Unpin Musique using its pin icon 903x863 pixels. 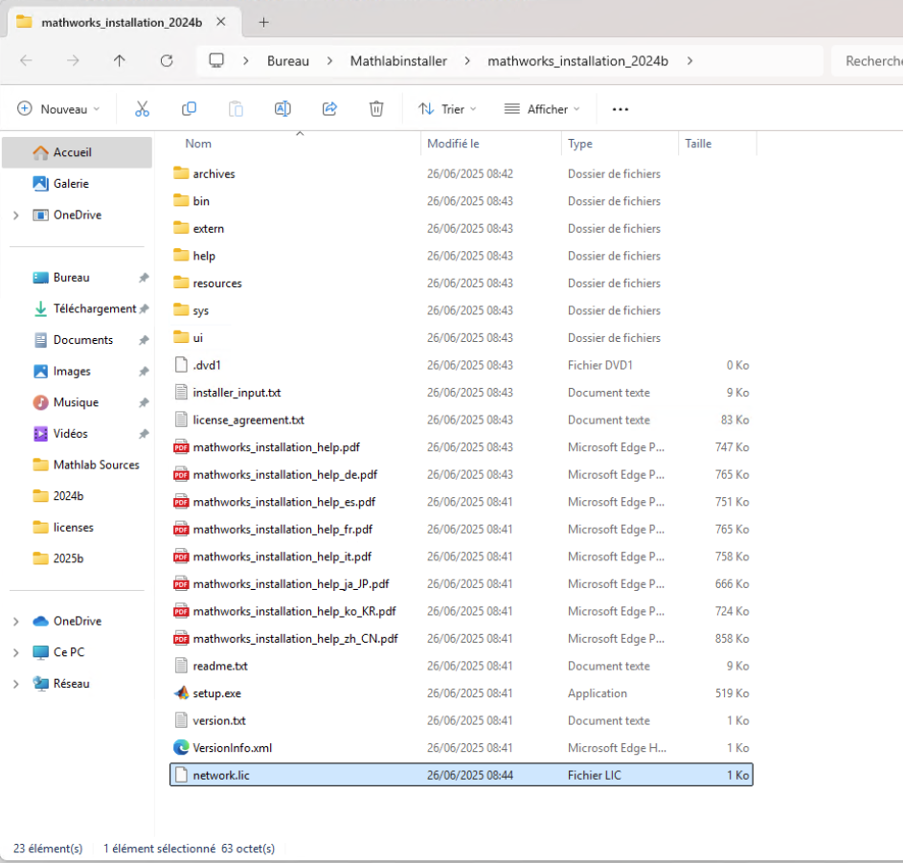pyautogui.click(x=144, y=402)
